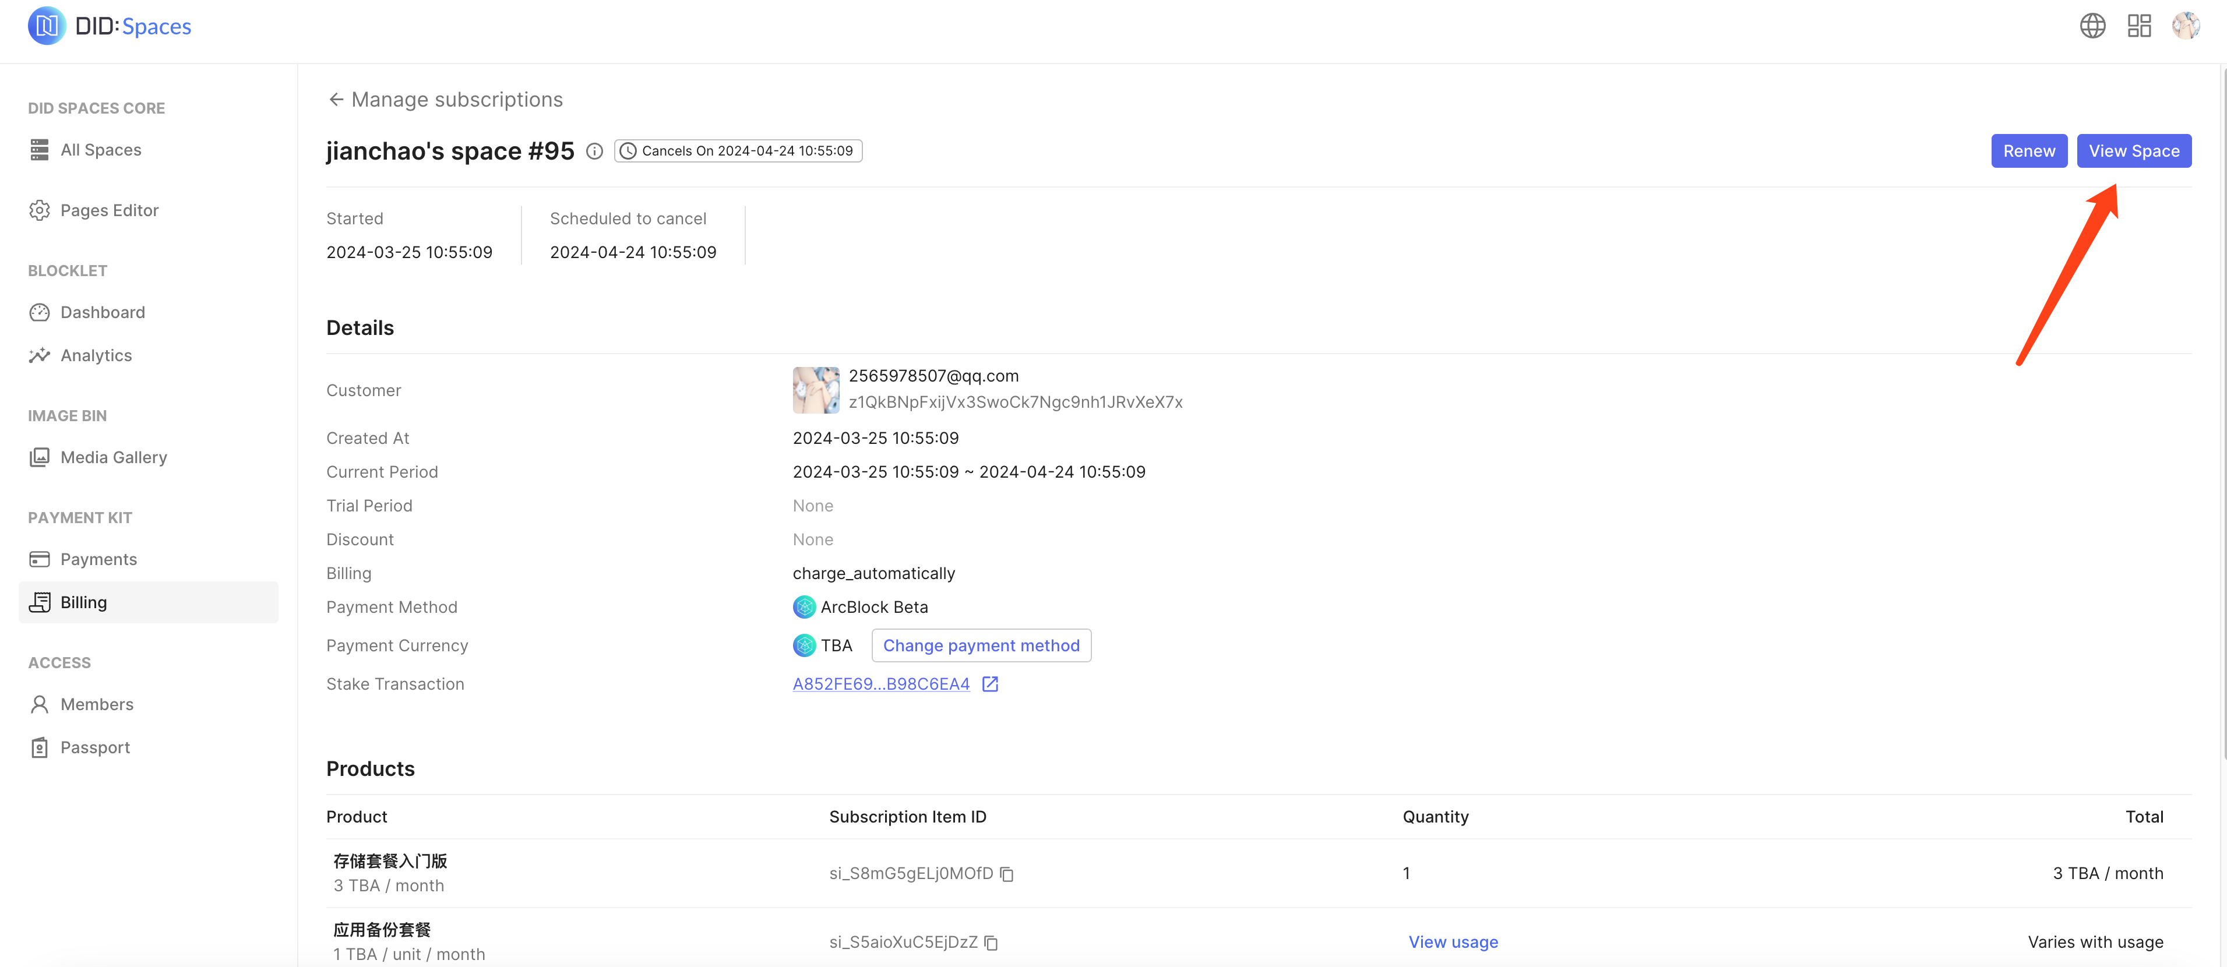Copy subscription item ID si_S5aioXuC5EjDzZ
The width and height of the screenshot is (2227, 967).
pos(991,943)
